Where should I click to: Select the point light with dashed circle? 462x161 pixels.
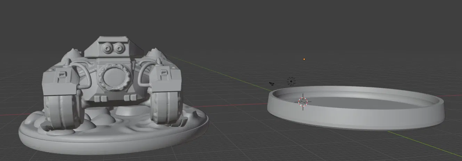click(x=291, y=82)
